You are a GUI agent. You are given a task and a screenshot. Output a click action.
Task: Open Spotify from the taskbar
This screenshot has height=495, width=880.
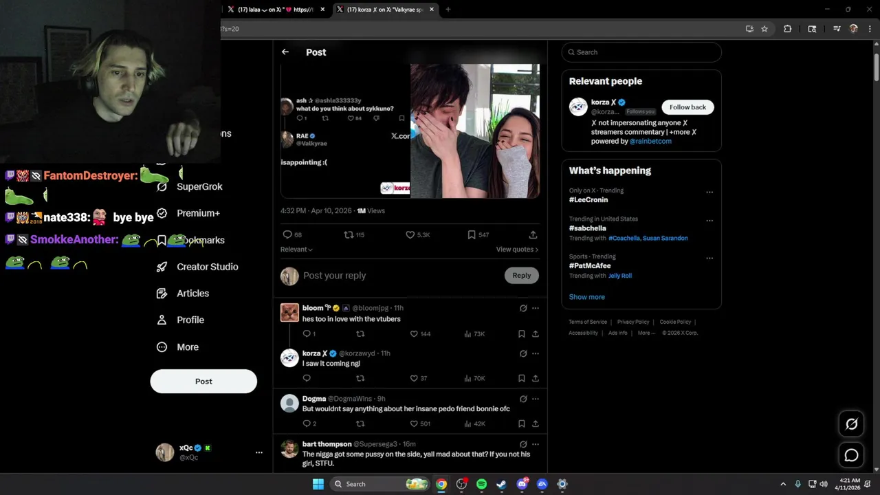[481, 484]
